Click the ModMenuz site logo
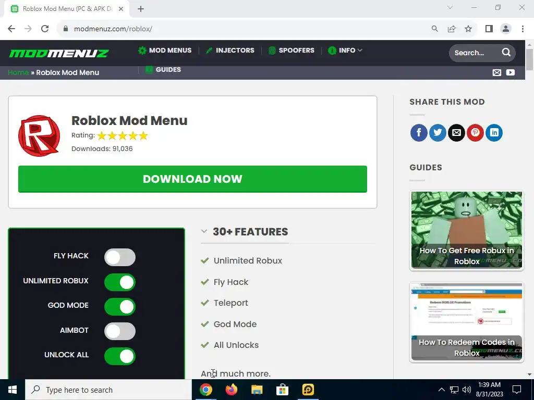 coord(58,53)
